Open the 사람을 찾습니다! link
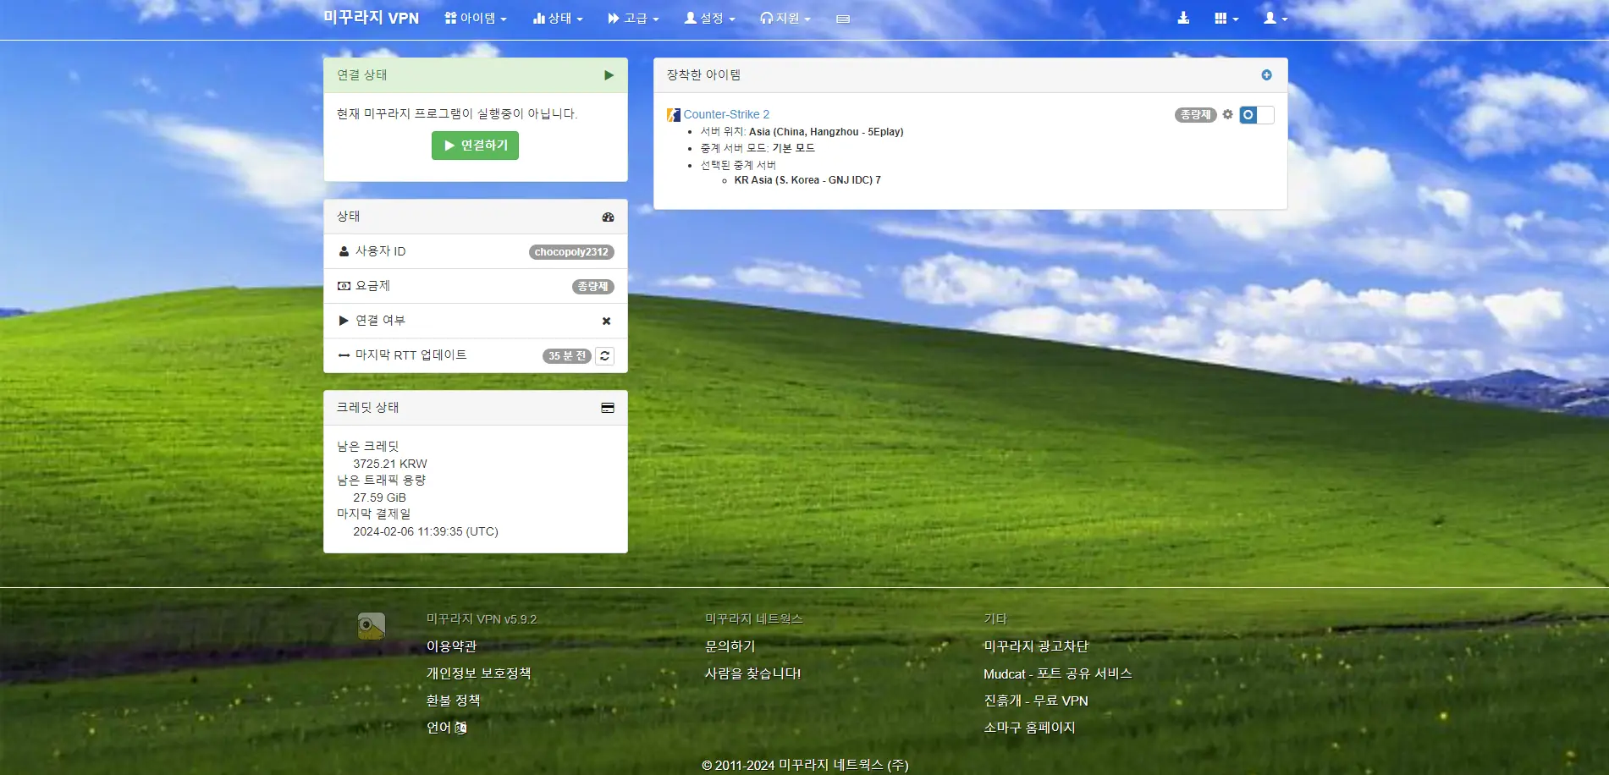 pyautogui.click(x=752, y=673)
